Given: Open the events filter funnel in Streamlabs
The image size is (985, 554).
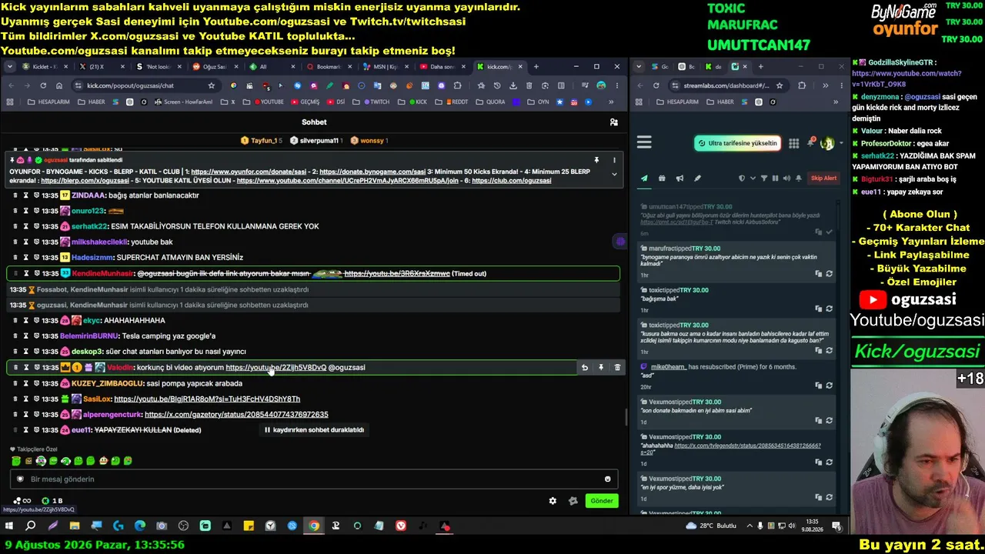Looking at the screenshot, I should [763, 179].
